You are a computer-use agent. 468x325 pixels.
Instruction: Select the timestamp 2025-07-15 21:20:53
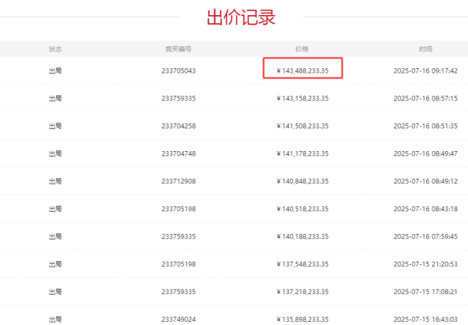[425, 264]
